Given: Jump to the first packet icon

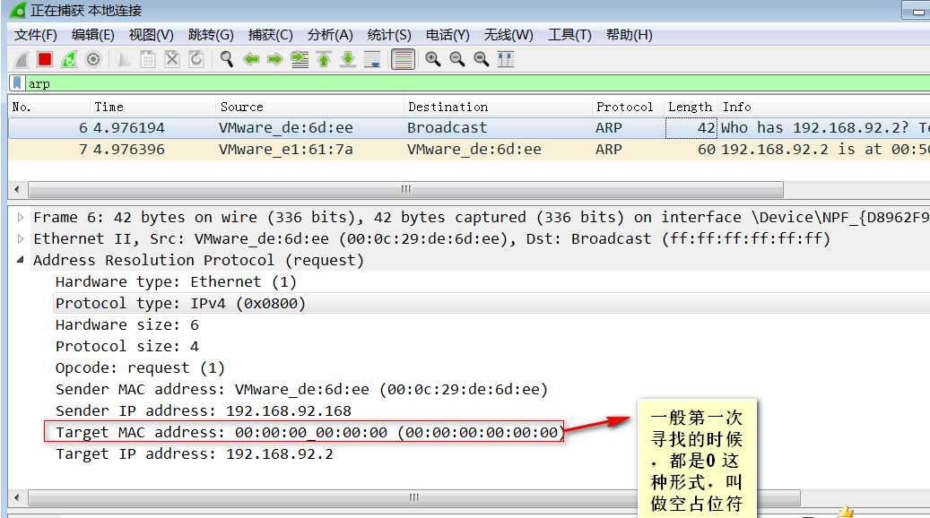Looking at the screenshot, I should (324, 59).
